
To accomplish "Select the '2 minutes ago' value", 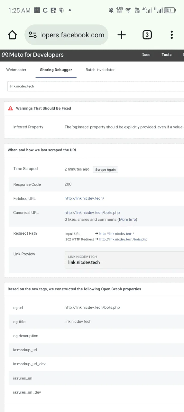I will 77,169.
